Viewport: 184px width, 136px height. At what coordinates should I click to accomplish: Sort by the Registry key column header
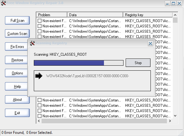pyautogui.click(x=148, y=15)
